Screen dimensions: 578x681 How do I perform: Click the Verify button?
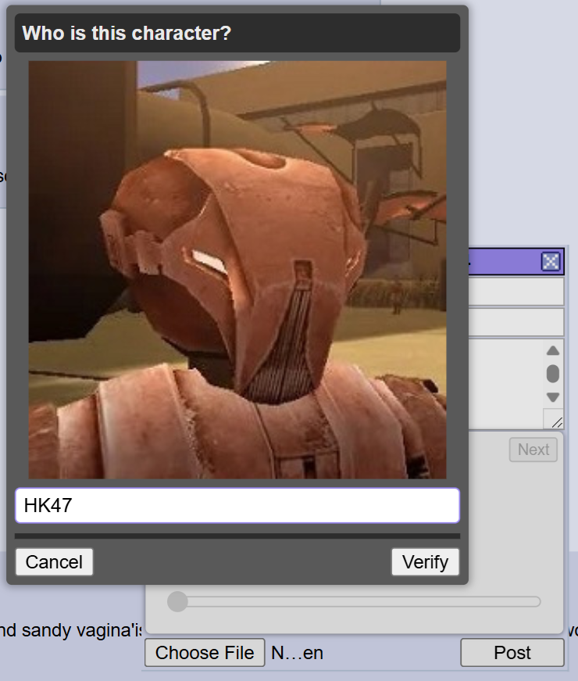coord(425,562)
